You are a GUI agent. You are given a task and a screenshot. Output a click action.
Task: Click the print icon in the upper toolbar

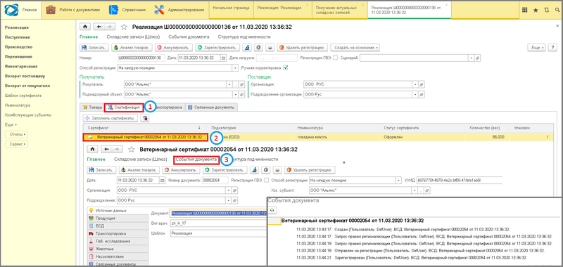[270, 47]
